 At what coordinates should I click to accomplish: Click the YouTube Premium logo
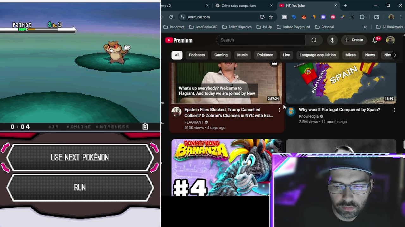[x=179, y=40]
